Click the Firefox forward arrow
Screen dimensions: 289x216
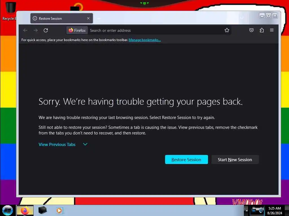(x=36, y=30)
